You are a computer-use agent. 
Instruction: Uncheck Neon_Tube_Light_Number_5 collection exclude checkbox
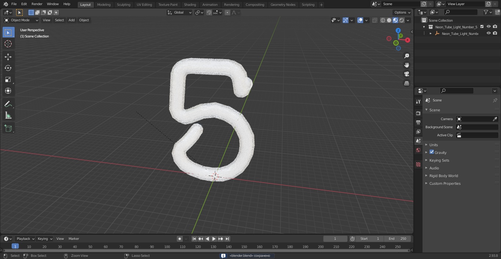(482, 27)
